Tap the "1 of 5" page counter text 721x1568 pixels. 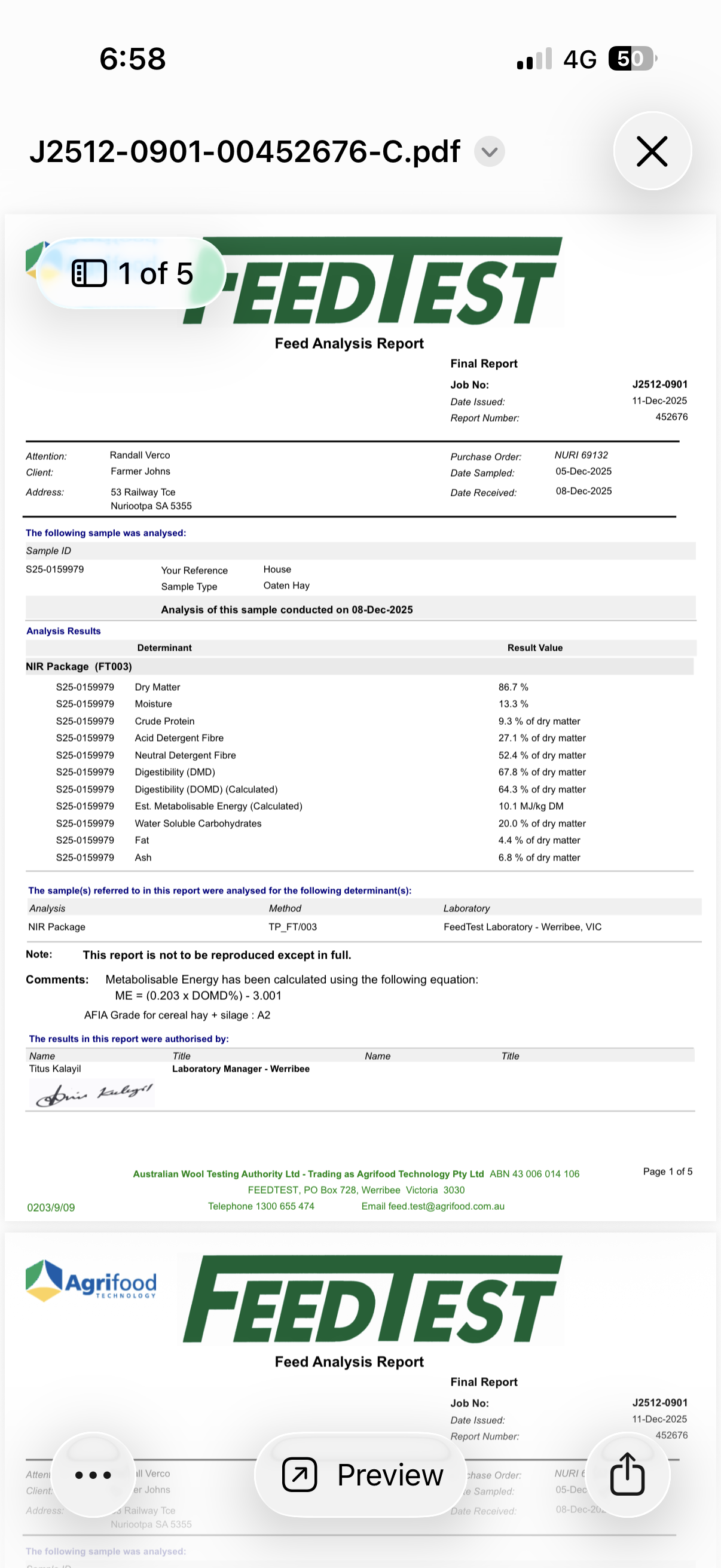(156, 273)
